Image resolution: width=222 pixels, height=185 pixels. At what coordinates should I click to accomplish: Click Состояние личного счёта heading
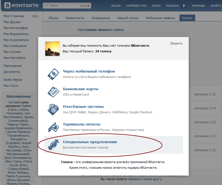click(x=101, y=30)
